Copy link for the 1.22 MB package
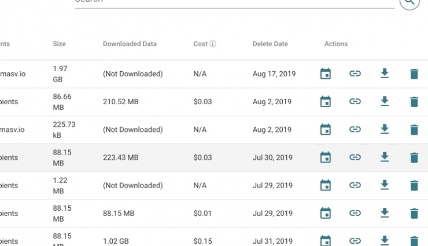428x246 pixels. pyautogui.click(x=355, y=185)
